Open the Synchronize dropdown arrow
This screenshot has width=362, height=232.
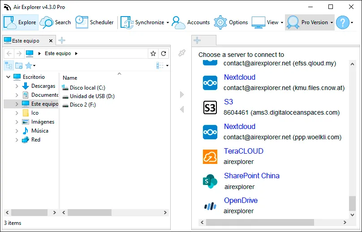click(168, 23)
